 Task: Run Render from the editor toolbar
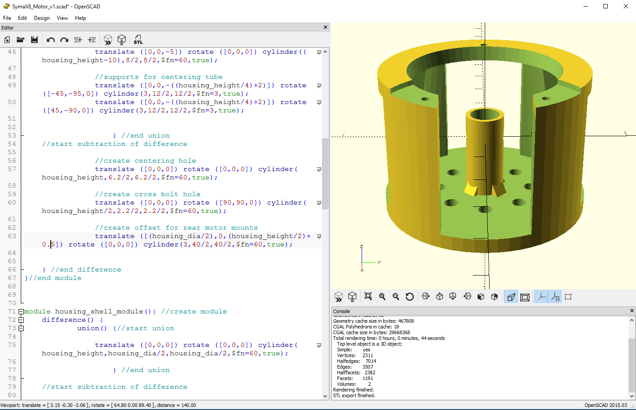pos(122,40)
